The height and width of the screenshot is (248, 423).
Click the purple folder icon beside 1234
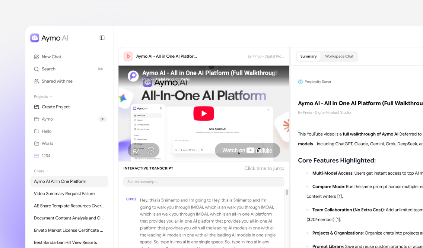36,156
